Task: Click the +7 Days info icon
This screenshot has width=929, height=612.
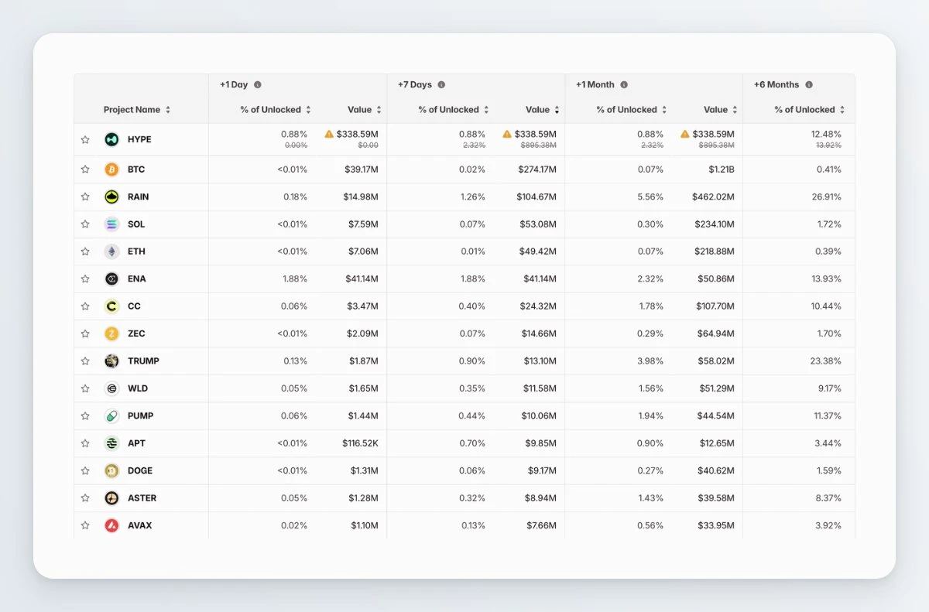Action: (x=441, y=85)
